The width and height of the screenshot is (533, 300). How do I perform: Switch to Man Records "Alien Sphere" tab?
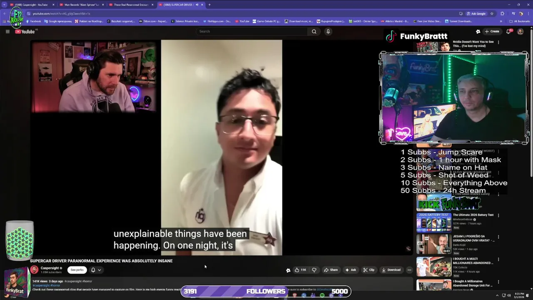coord(82,5)
